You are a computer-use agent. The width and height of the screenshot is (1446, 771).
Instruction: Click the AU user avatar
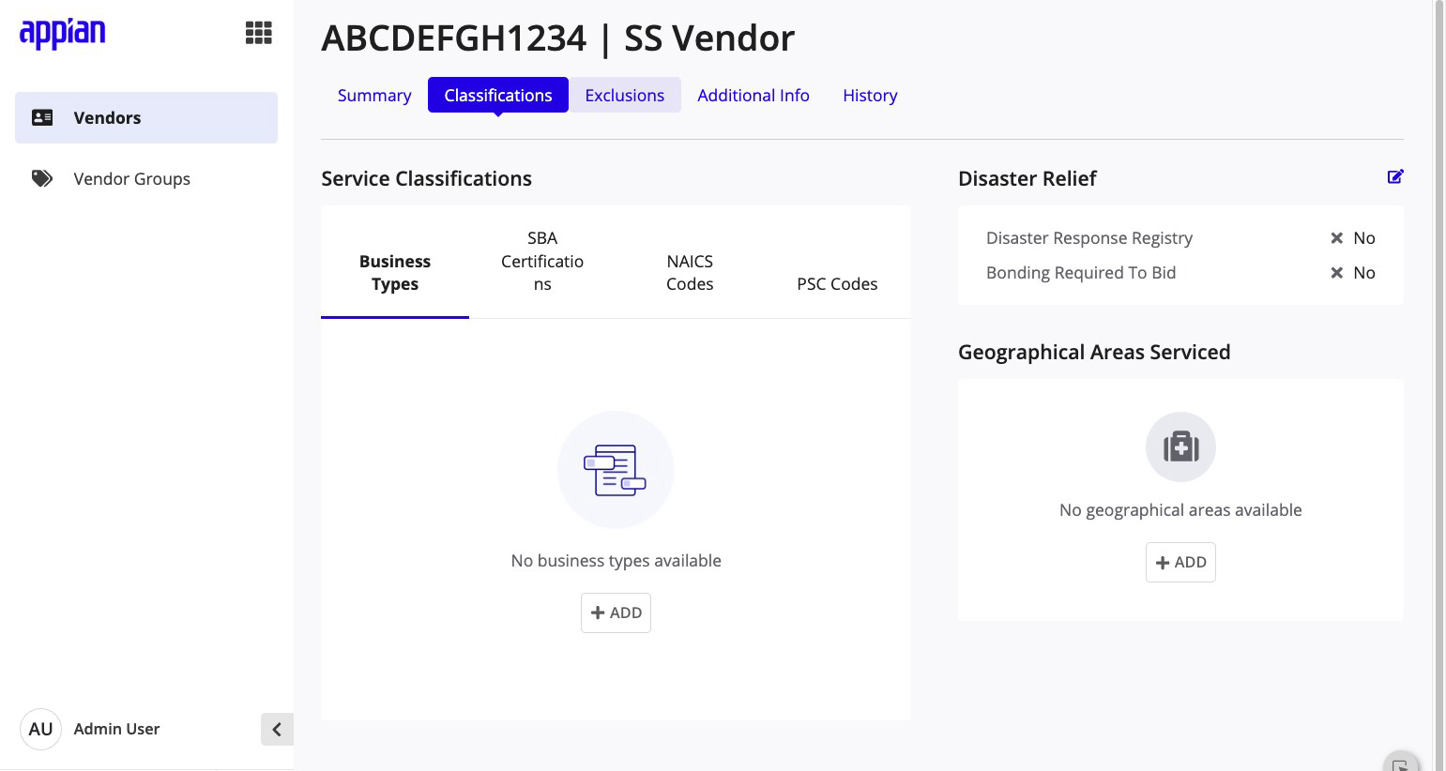pos(40,729)
